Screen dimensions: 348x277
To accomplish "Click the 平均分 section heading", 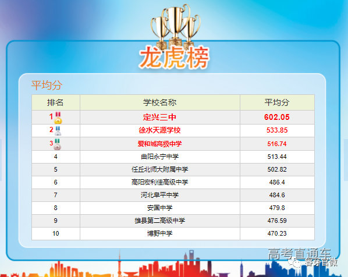I will tap(47, 85).
